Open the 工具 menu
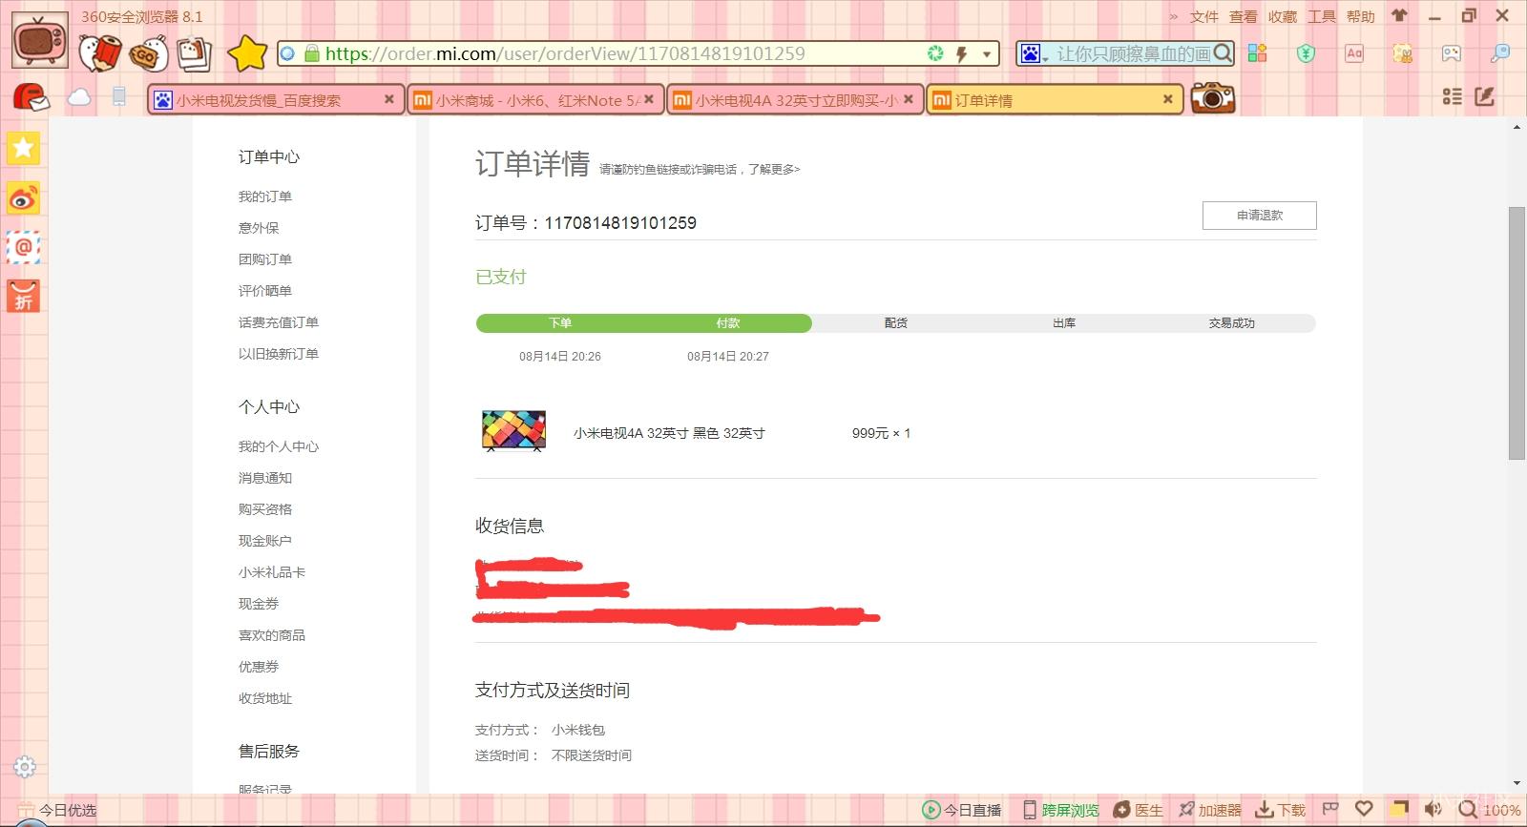1527x827 pixels. point(1321,16)
